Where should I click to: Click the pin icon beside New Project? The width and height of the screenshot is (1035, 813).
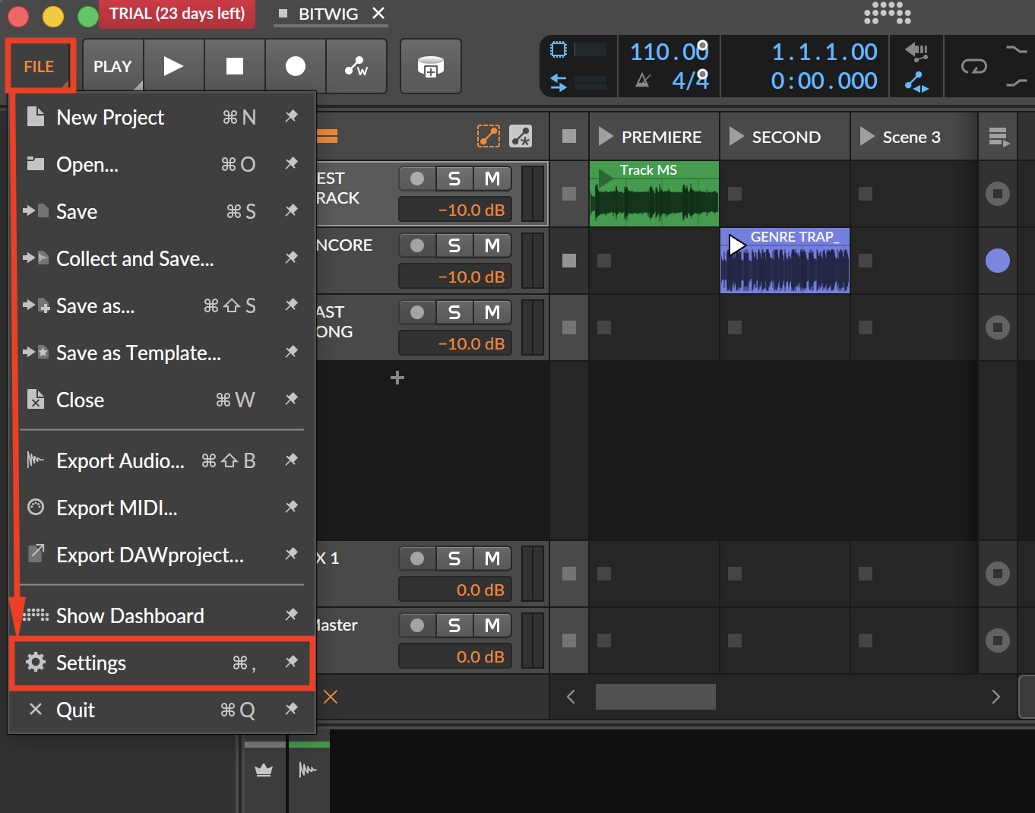(291, 116)
